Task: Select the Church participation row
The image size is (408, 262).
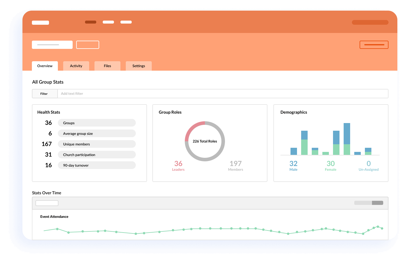Action: coord(97,155)
